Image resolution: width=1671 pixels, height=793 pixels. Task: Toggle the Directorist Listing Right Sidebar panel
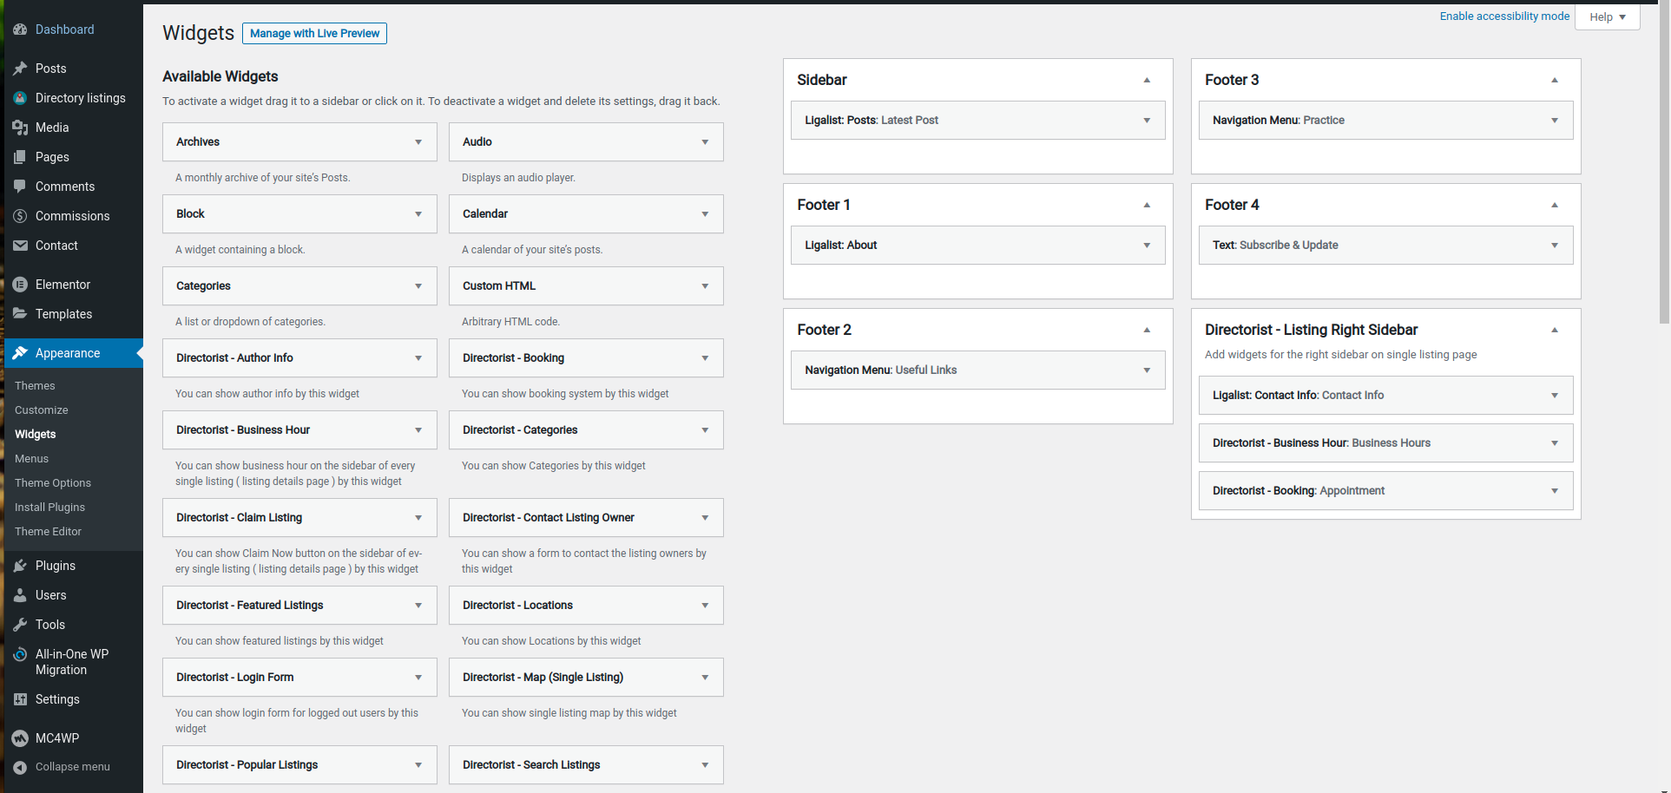tap(1555, 330)
